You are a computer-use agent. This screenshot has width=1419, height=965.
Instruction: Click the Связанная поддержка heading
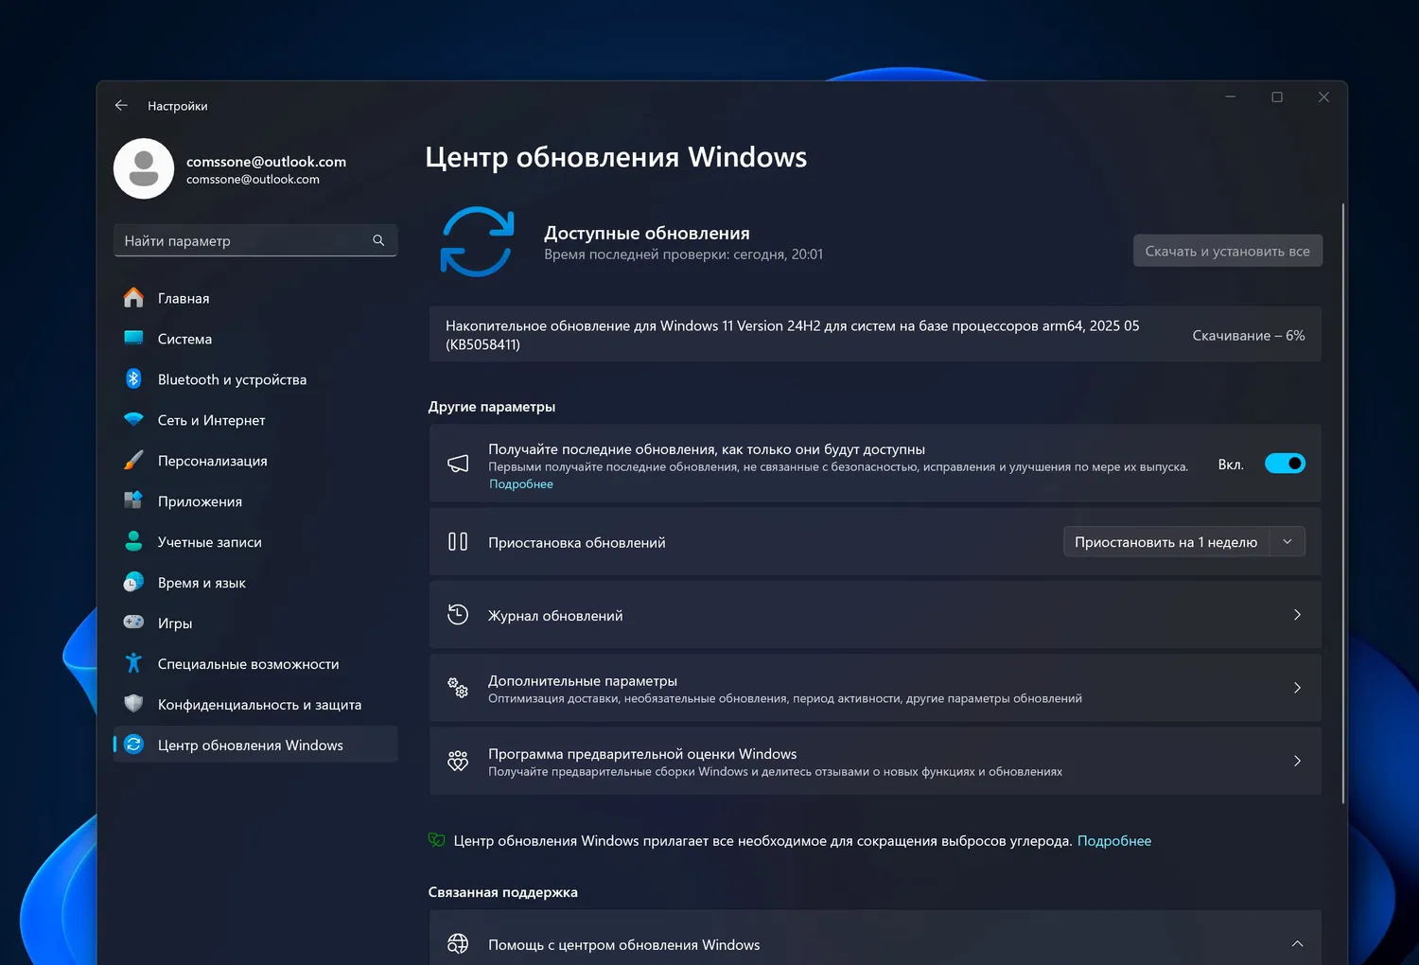click(x=502, y=892)
